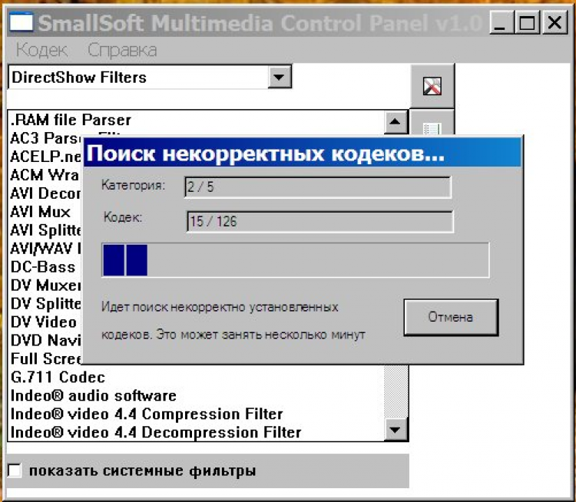The height and width of the screenshot is (502, 576).
Task: Select the DV Muxer list entry
Action: [45, 286]
